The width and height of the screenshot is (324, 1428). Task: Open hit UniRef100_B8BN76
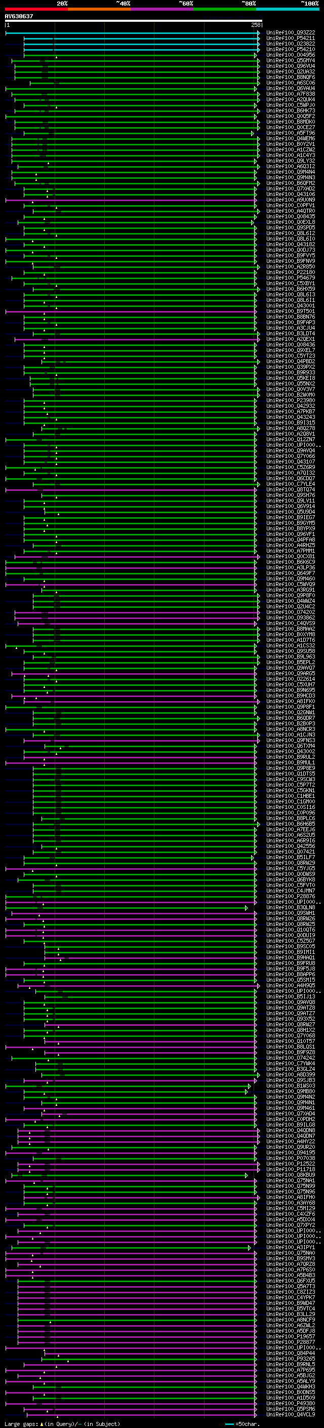[291, 317]
